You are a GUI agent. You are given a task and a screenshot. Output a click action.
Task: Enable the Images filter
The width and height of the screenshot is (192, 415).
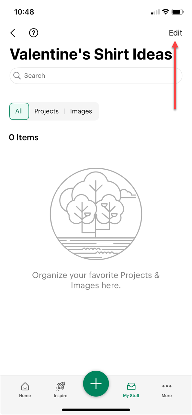[x=81, y=111]
